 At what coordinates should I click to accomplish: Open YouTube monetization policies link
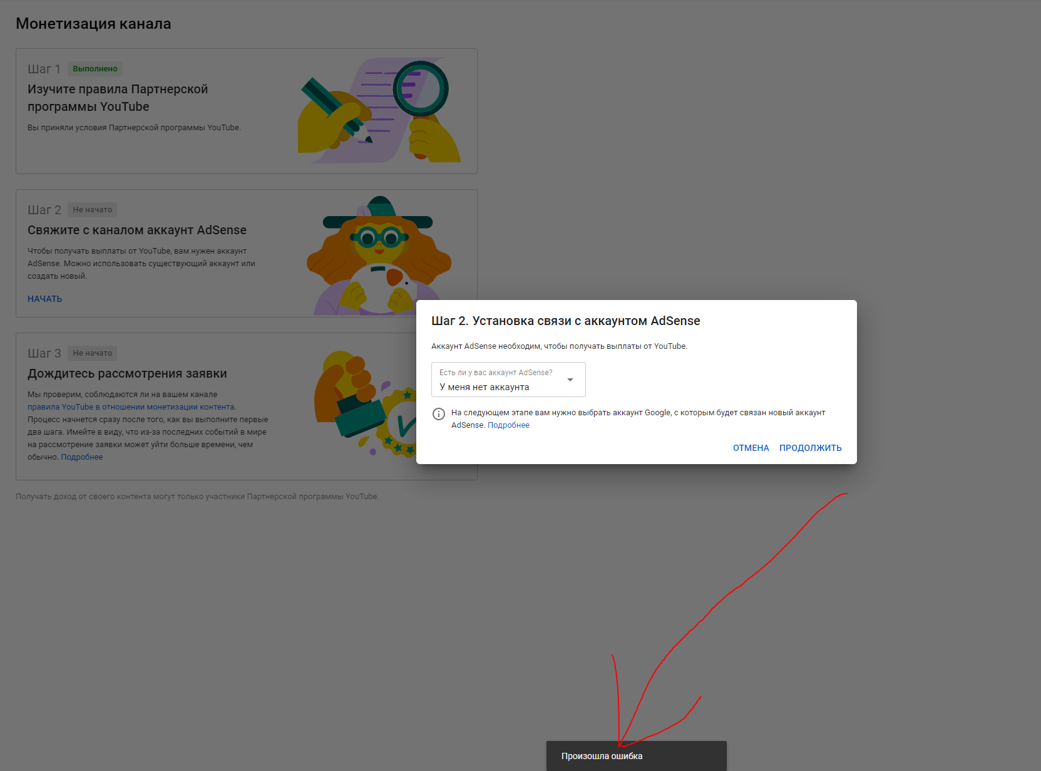tap(131, 407)
